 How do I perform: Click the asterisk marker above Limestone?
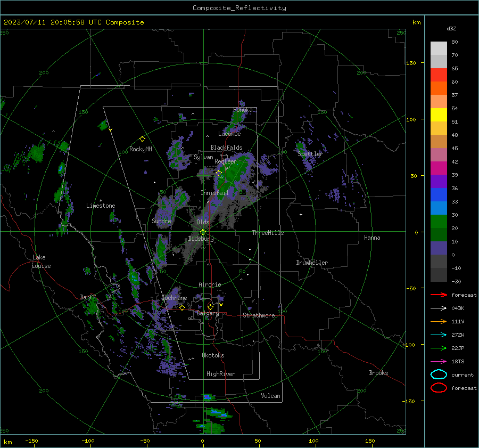coord(101,201)
